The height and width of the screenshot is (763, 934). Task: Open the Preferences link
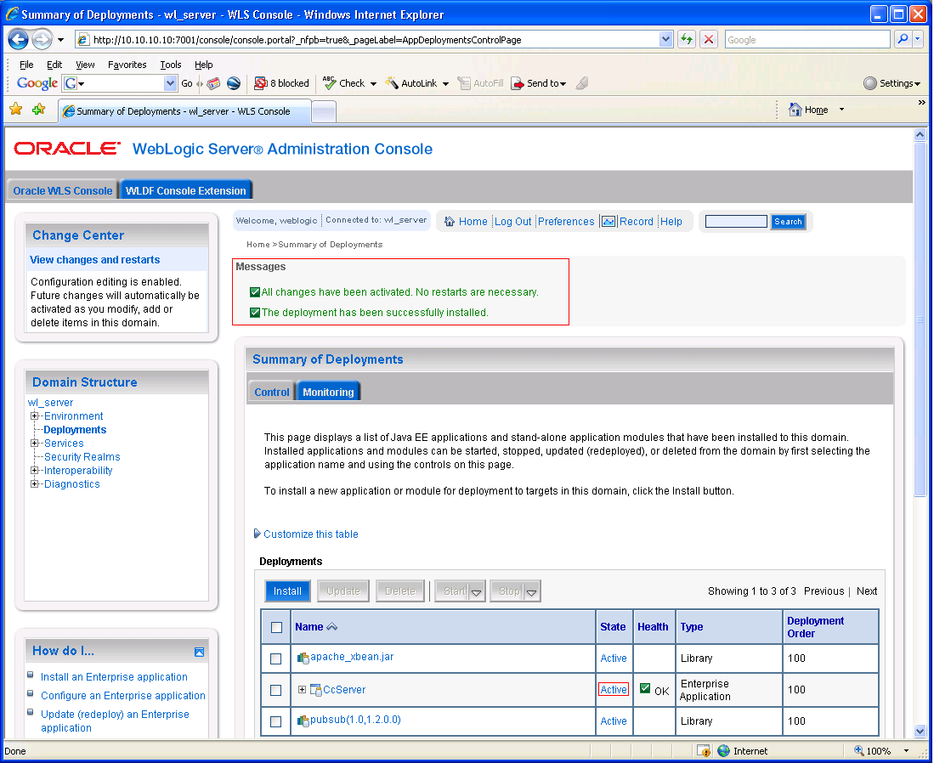point(566,222)
